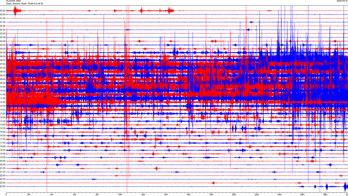Click the 18m tick on the minute axis
Viewport: 348px width, 196px height.
(x=211, y=195)
